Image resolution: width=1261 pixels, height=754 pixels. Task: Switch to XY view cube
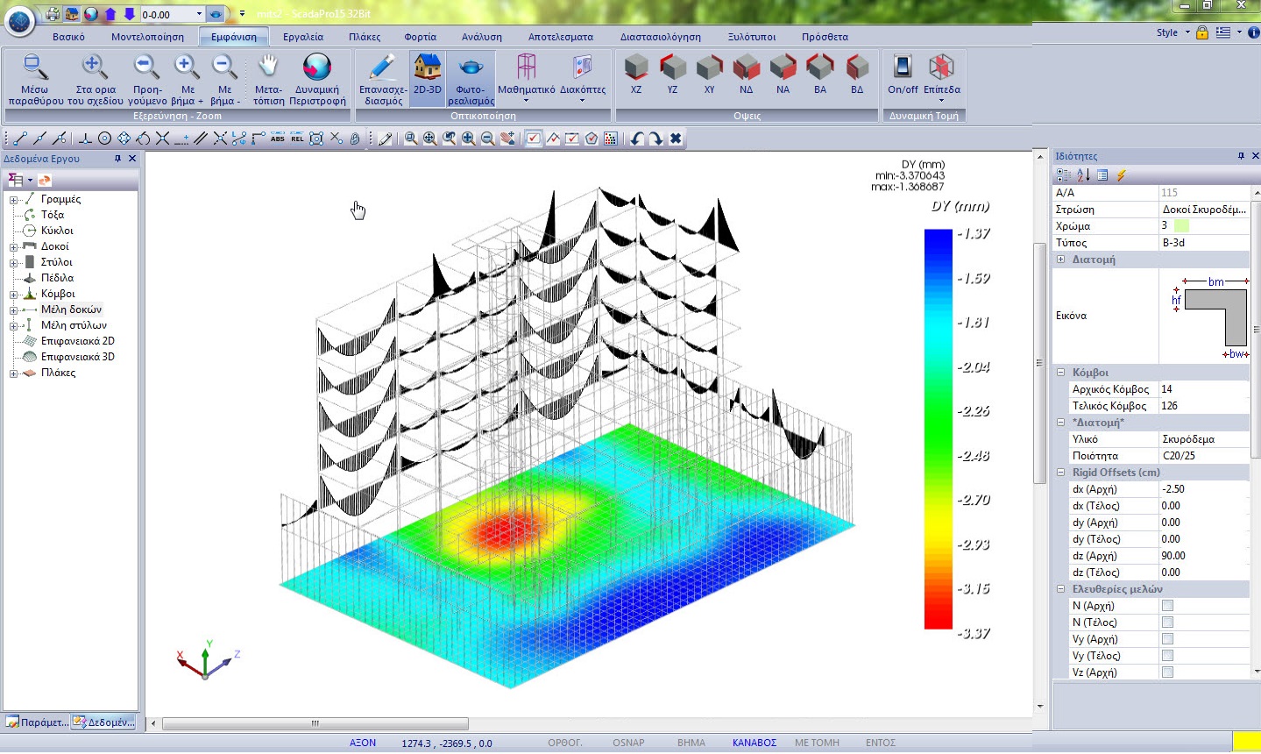pyautogui.click(x=709, y=74)
